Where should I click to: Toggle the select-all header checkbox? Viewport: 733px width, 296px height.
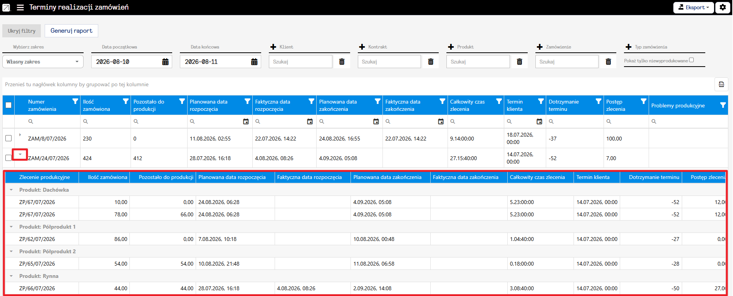tap(8, 105)
